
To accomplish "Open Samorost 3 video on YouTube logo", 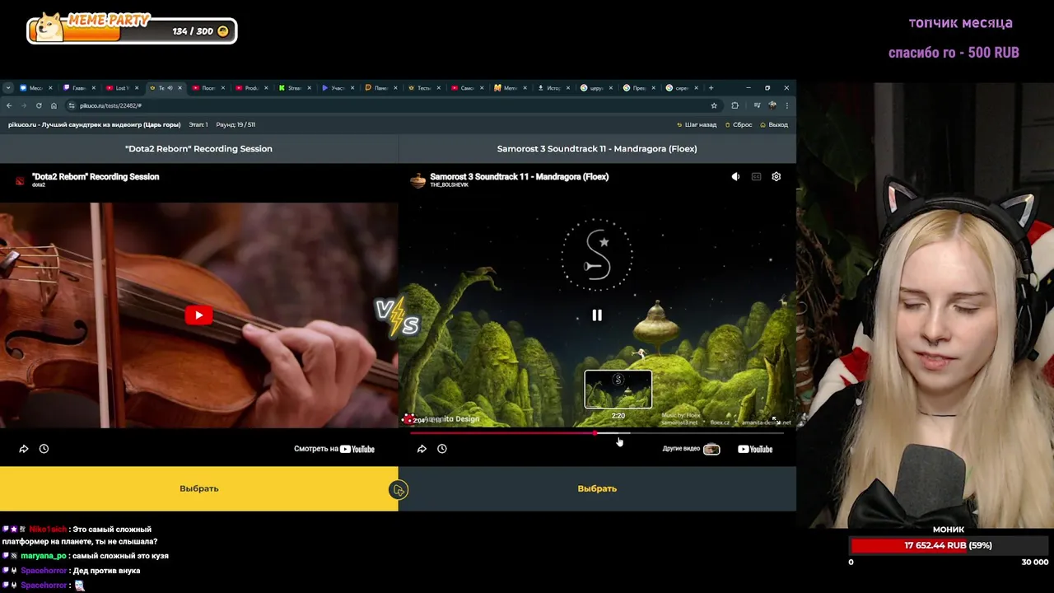I will click(x=755, y=449).
